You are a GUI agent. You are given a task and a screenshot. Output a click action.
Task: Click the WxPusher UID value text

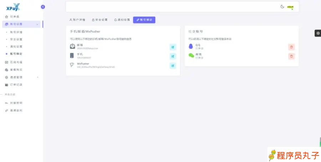[96, 67]
